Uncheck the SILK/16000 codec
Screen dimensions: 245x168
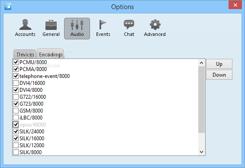[x=16, y=138]
